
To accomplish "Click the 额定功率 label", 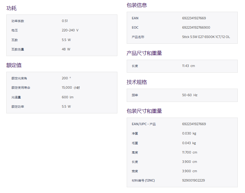I will tap(18, 107).
